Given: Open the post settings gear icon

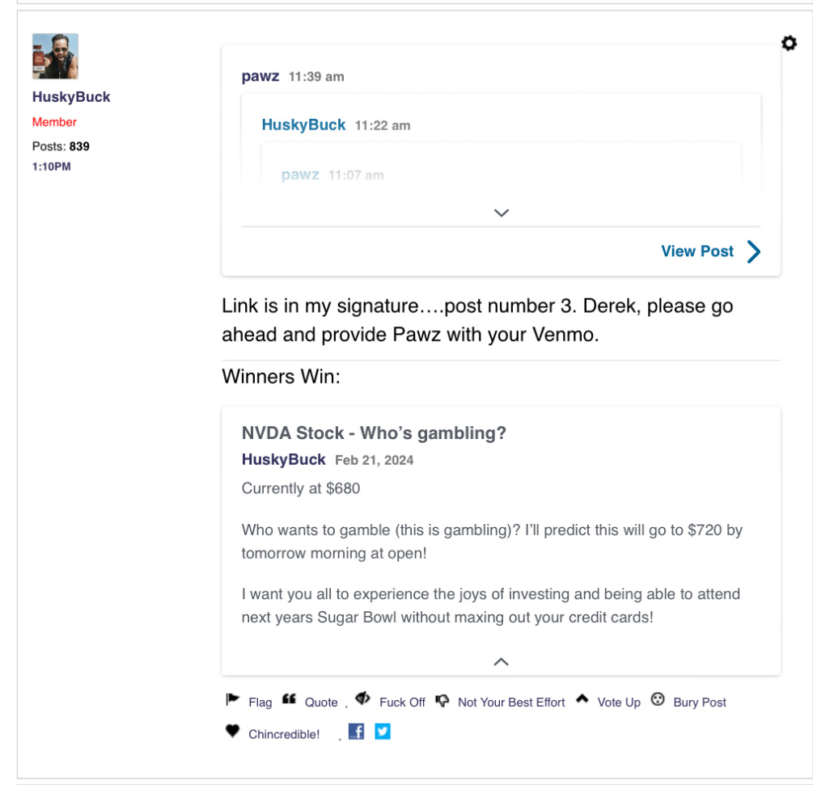Looking at the screenshot, I should tap(789, 44).
